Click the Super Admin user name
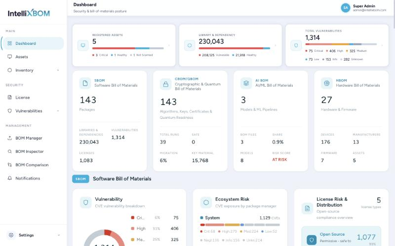The image size is (395, 246). (364, 6)
